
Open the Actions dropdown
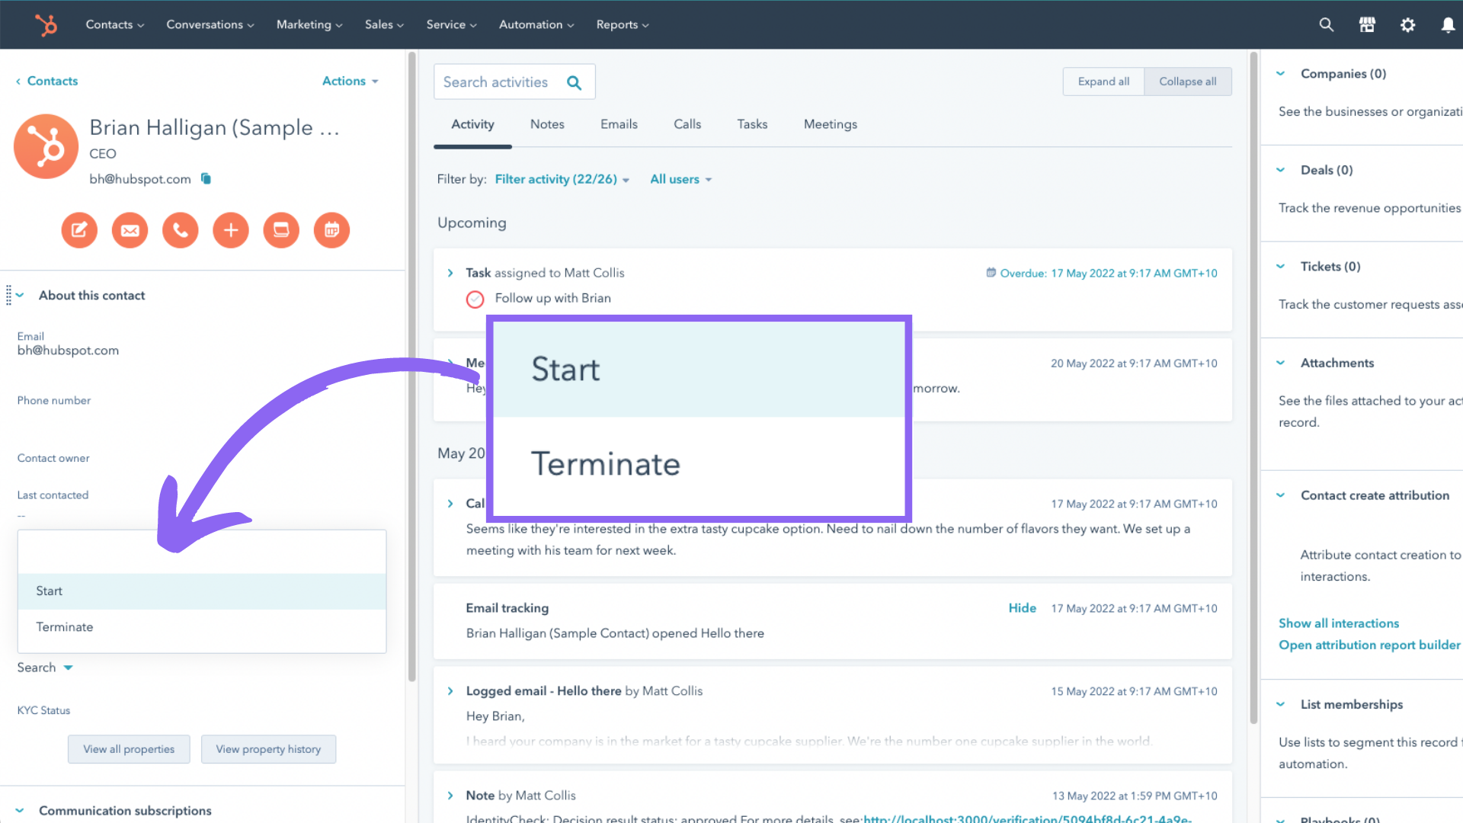coord(350,81)
